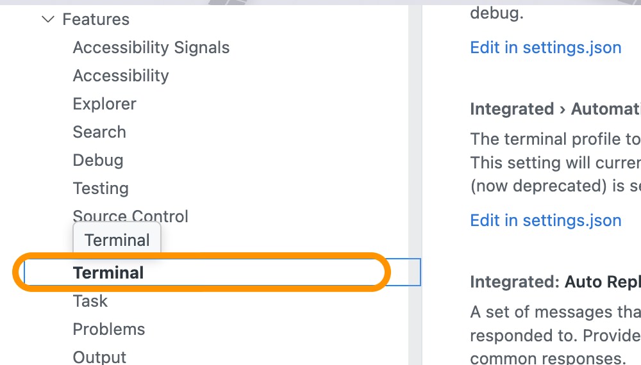This screenshot has height=365, width=641.
Task: Open the Debug settings category
Action: click(98, 161)
